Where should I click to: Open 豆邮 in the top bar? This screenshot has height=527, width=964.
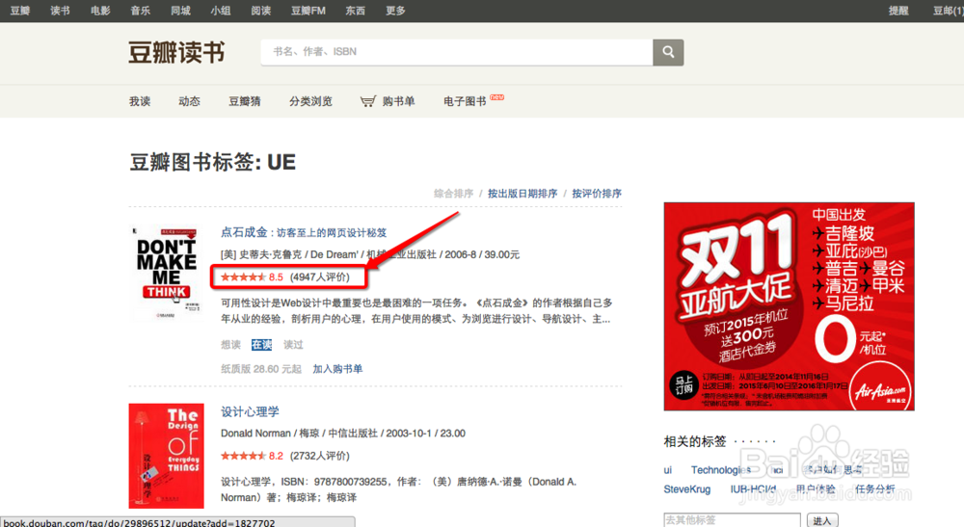click(948, 11)
